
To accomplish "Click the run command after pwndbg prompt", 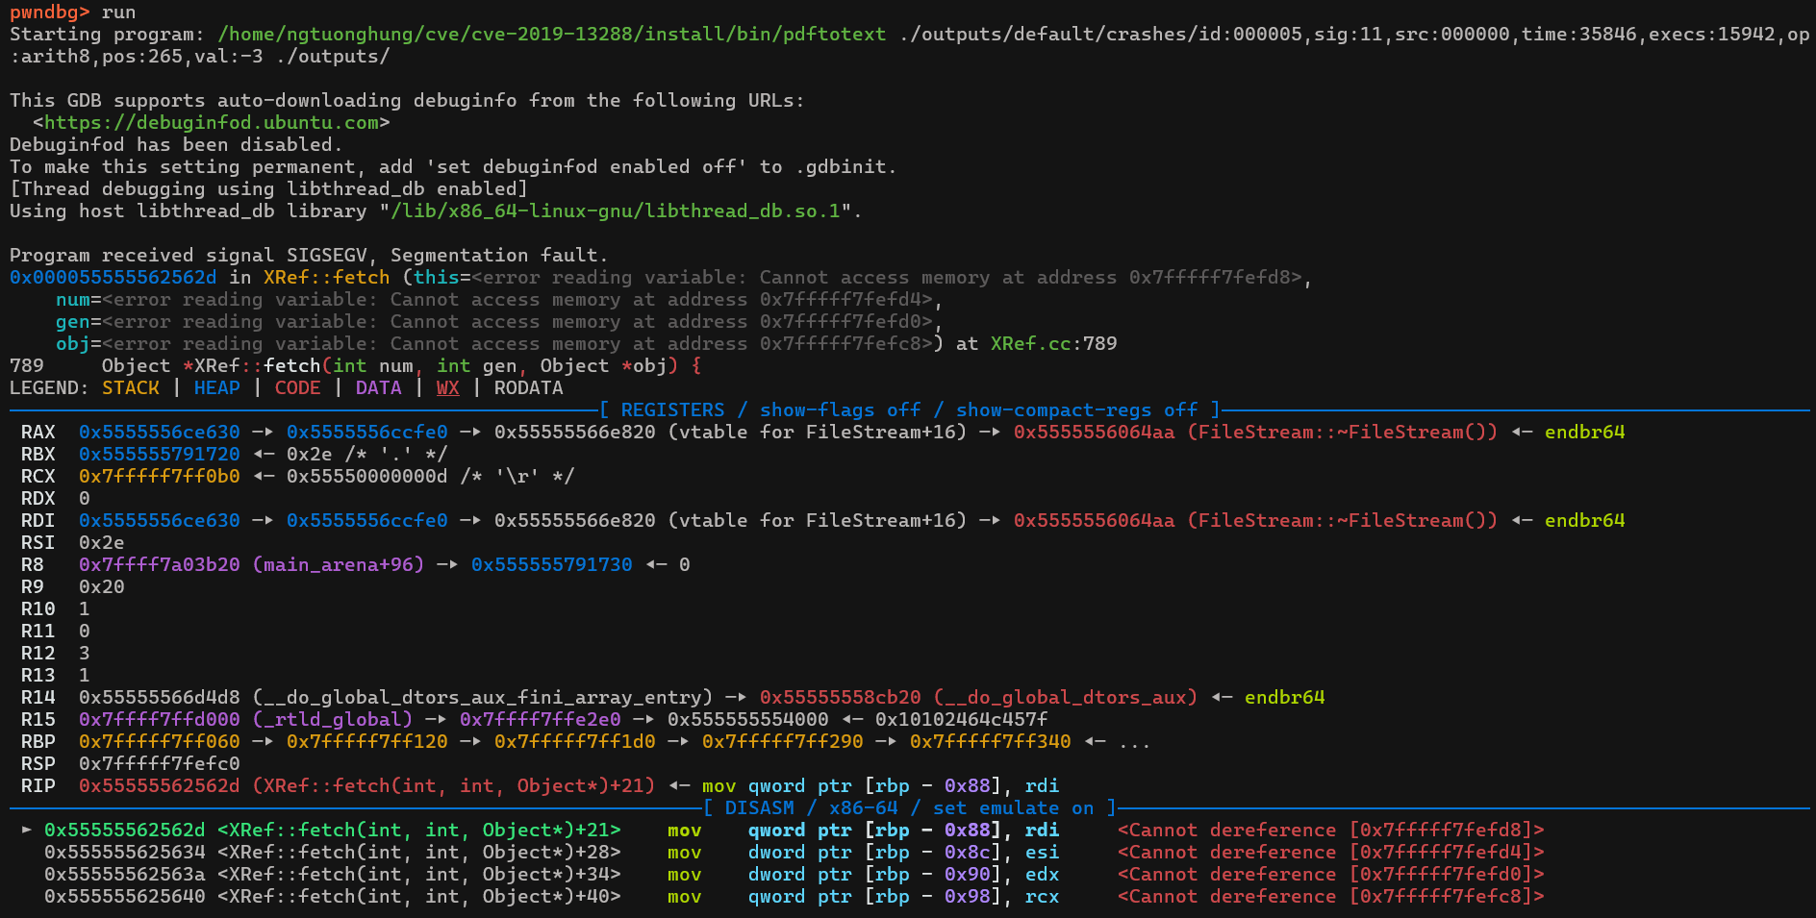I will click(118, 12).
